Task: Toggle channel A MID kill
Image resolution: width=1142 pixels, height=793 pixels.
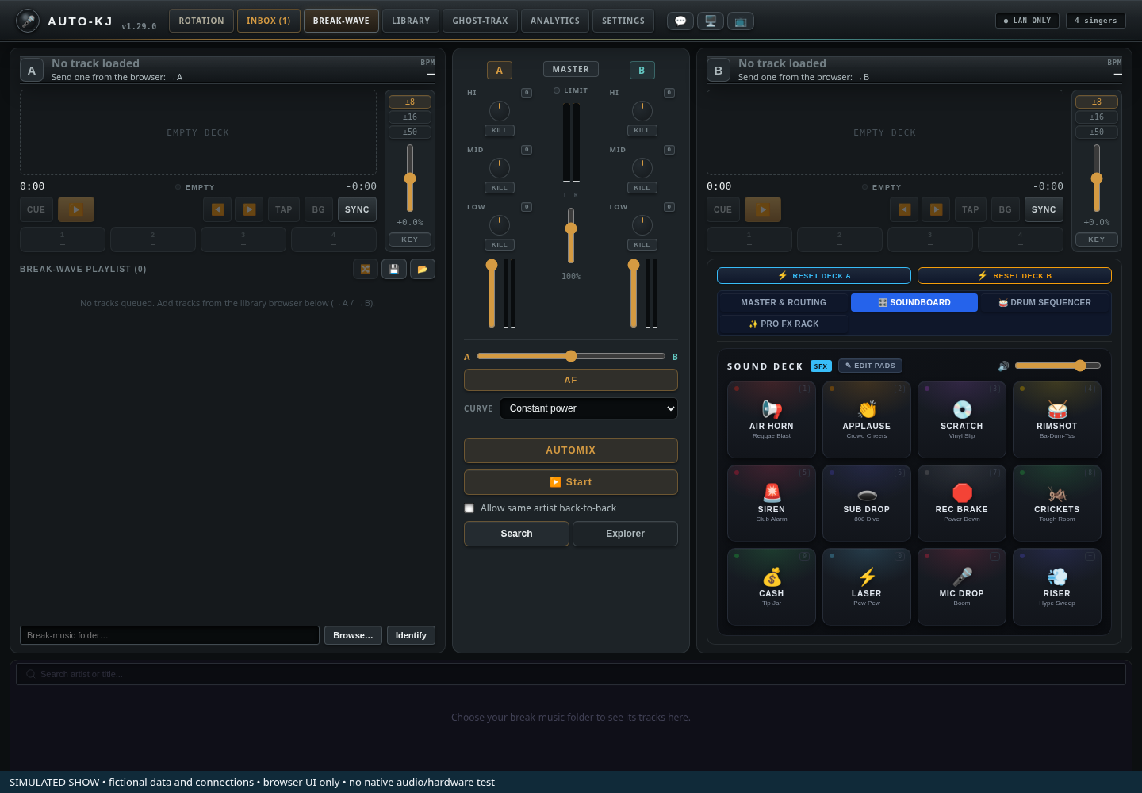Action: tap(500, 187)
